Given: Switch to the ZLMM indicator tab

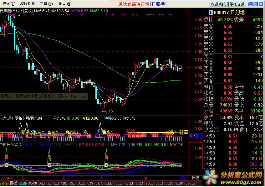Looking at the screenshot, I should [179, 183].
